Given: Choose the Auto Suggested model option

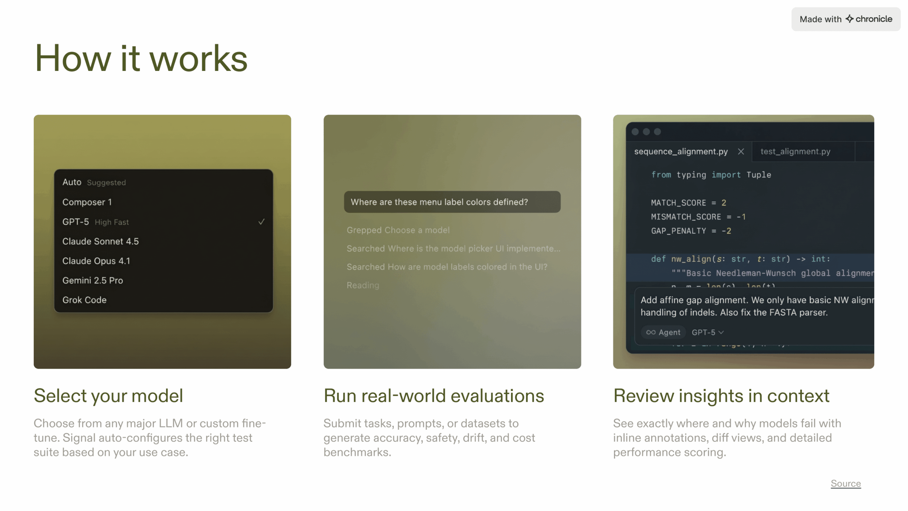Looking at the screenshot, I should pos(94,182).
